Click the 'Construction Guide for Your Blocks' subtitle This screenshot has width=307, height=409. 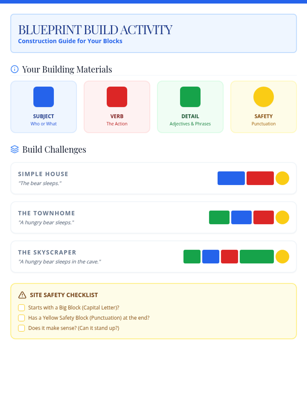tap(70, 41)
